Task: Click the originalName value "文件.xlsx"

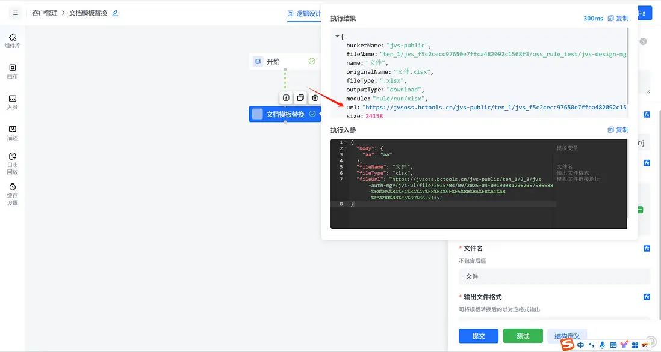Action: (412, 72)
